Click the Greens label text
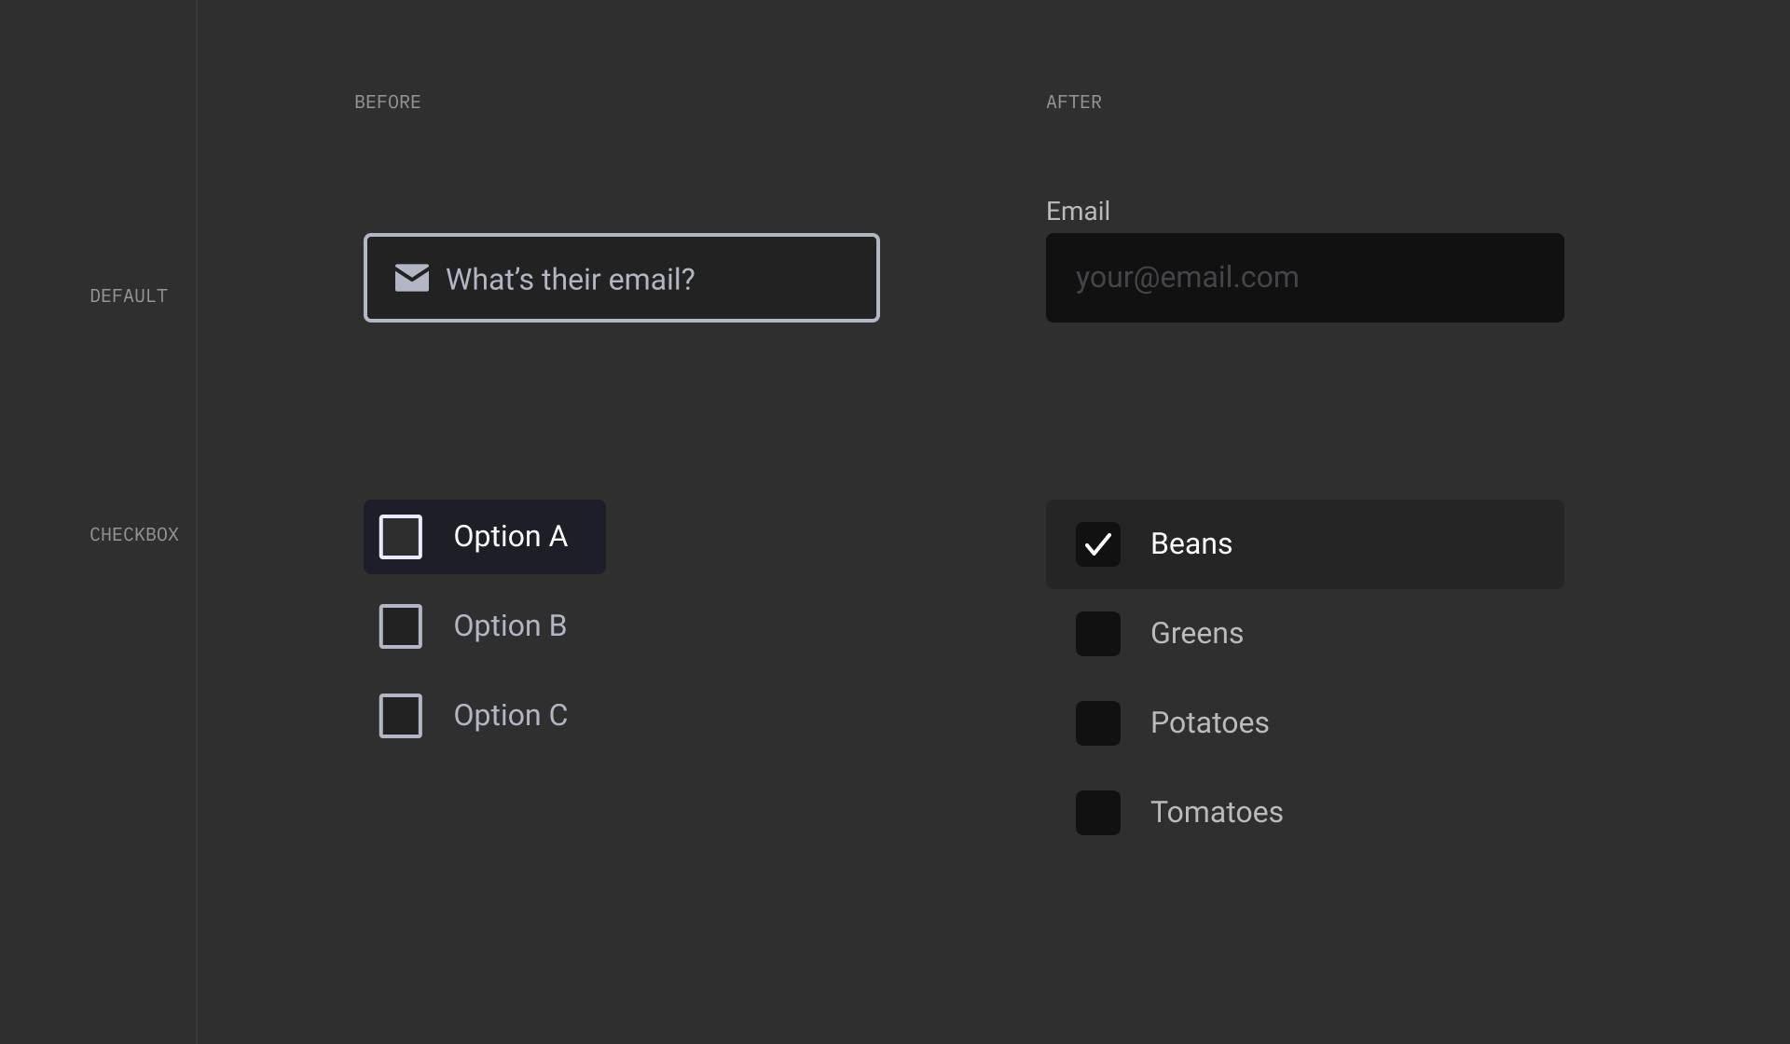 coord(1196,634)
